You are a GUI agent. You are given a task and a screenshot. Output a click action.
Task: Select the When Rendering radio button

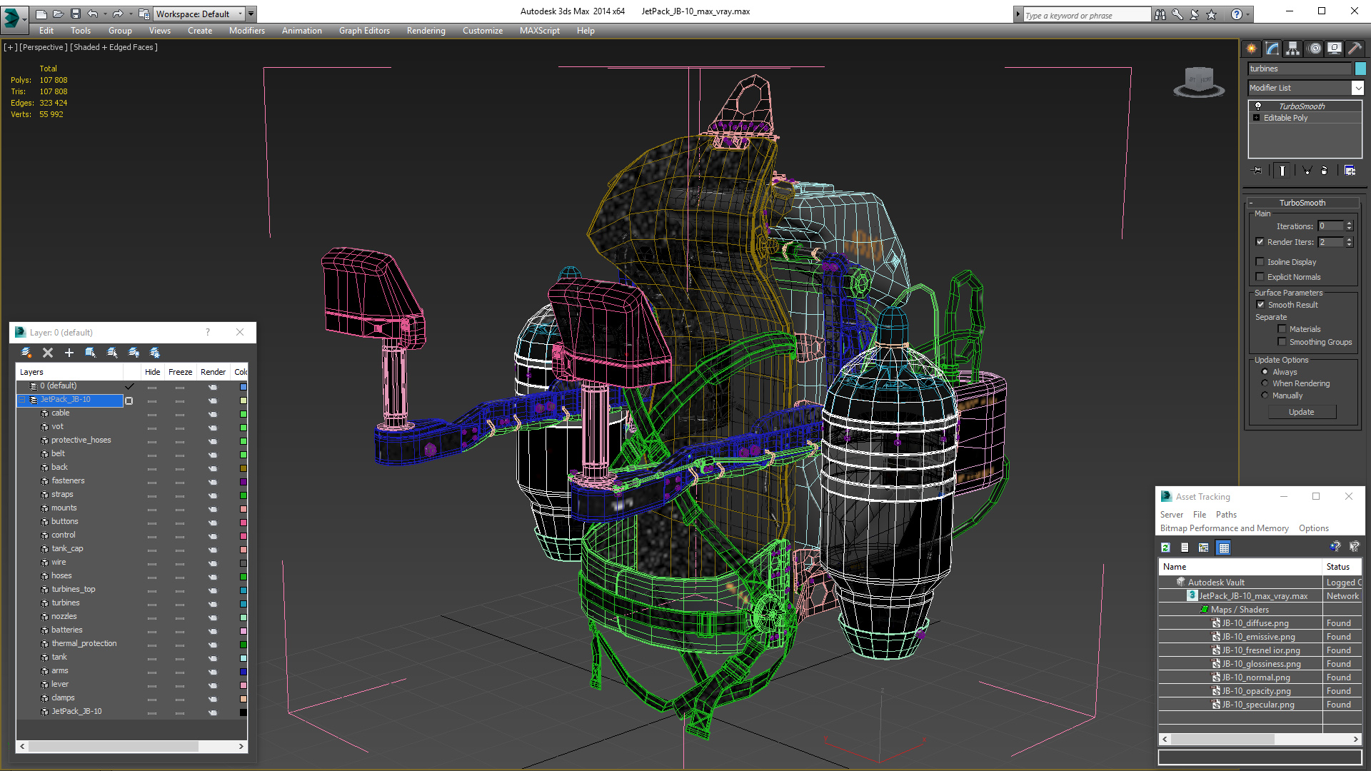coord(1265,383)
